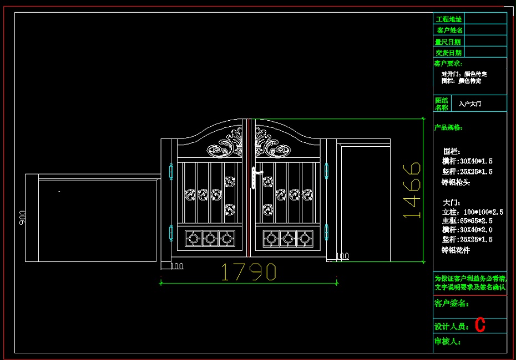Click the 审核人 reviewer label
Viewport: 516px width, 360px height.
pyautogui.click(x=448, y=342)
